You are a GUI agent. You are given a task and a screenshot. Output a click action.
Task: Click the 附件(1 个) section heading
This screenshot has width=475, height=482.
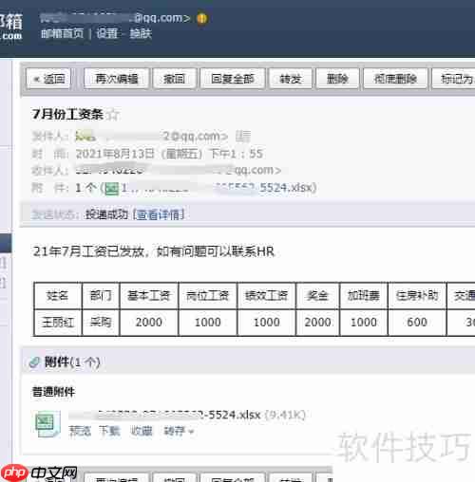pos(72,362)
